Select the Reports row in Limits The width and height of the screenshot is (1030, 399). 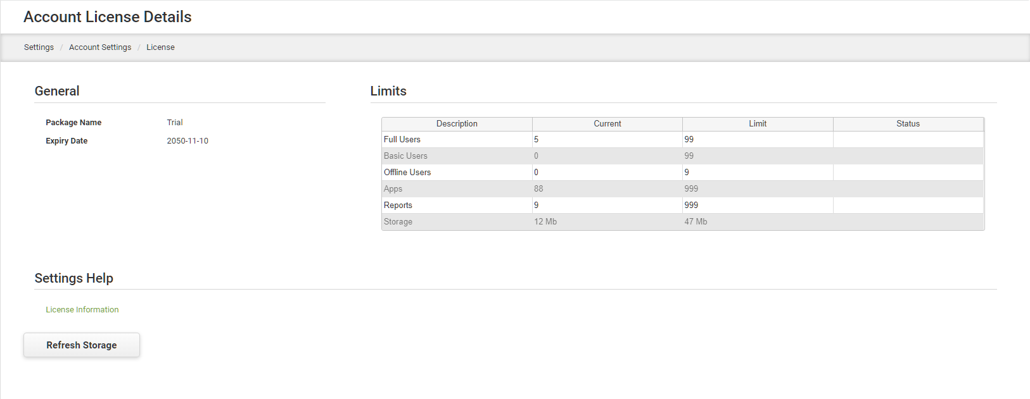point(398,206)
